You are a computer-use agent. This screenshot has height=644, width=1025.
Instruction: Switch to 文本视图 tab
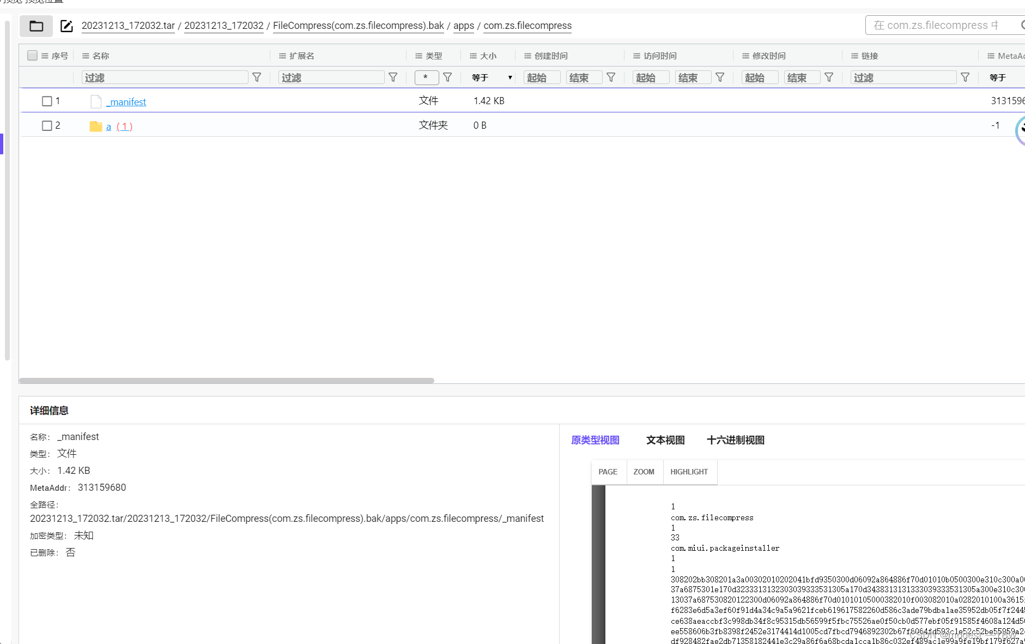point(665,440)
